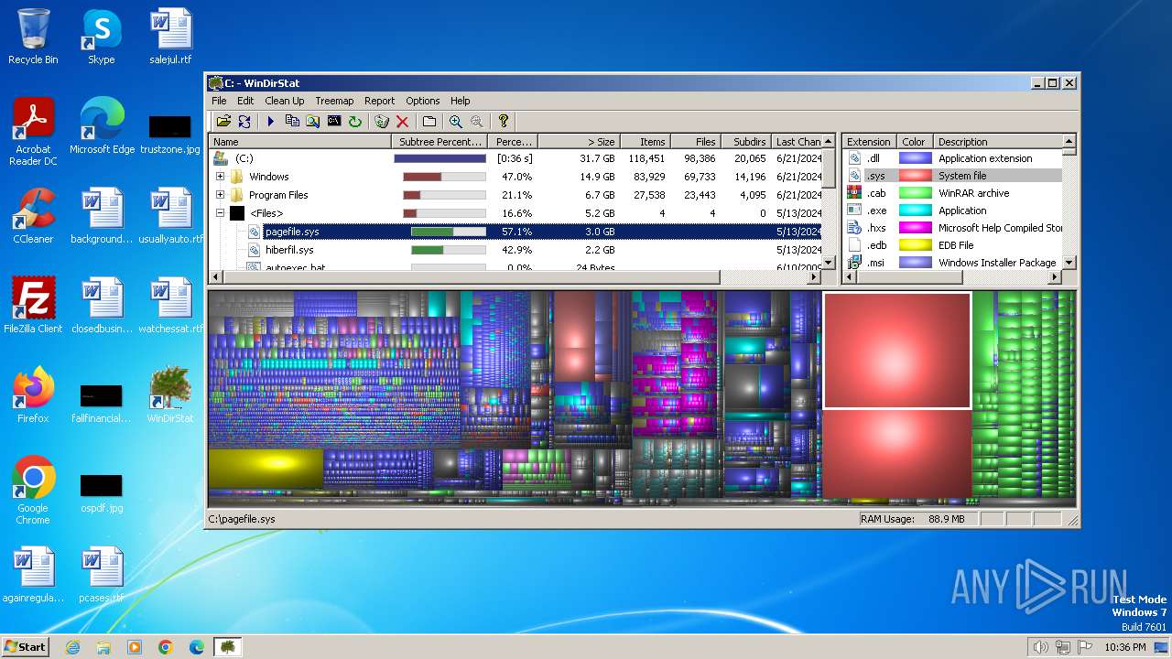This screenshot has width=1172, height=659.
Task: Click the Zoom In magnifier icon
Action: 455,121
